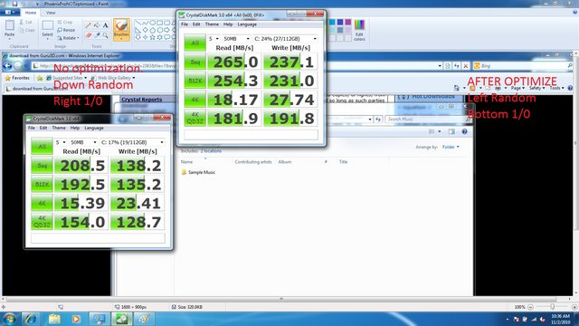Click zoom in button in Paint status bar
The height and width of the screenshot is (326, 579).
pos(574,307)
